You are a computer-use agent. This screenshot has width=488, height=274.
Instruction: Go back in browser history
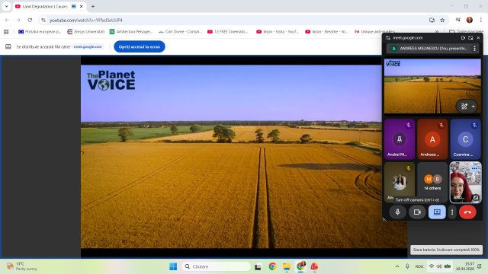(x=7, y=20)
